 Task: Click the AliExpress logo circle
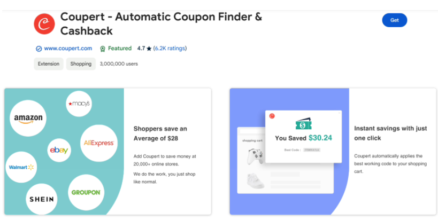coord(99,143)
